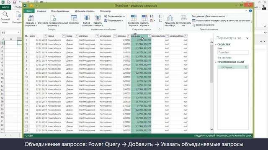Open filter dropdown for город column

(x=64, y=36)
